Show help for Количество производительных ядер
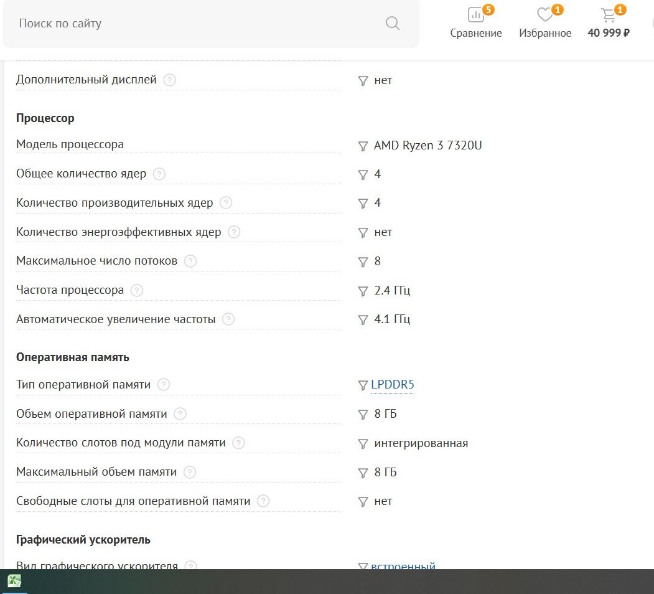 pos(226,203)
